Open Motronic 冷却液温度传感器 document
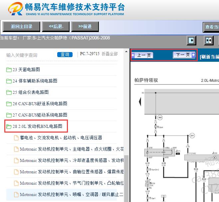This screenshot has height=202, width=219. click(72, 160)
